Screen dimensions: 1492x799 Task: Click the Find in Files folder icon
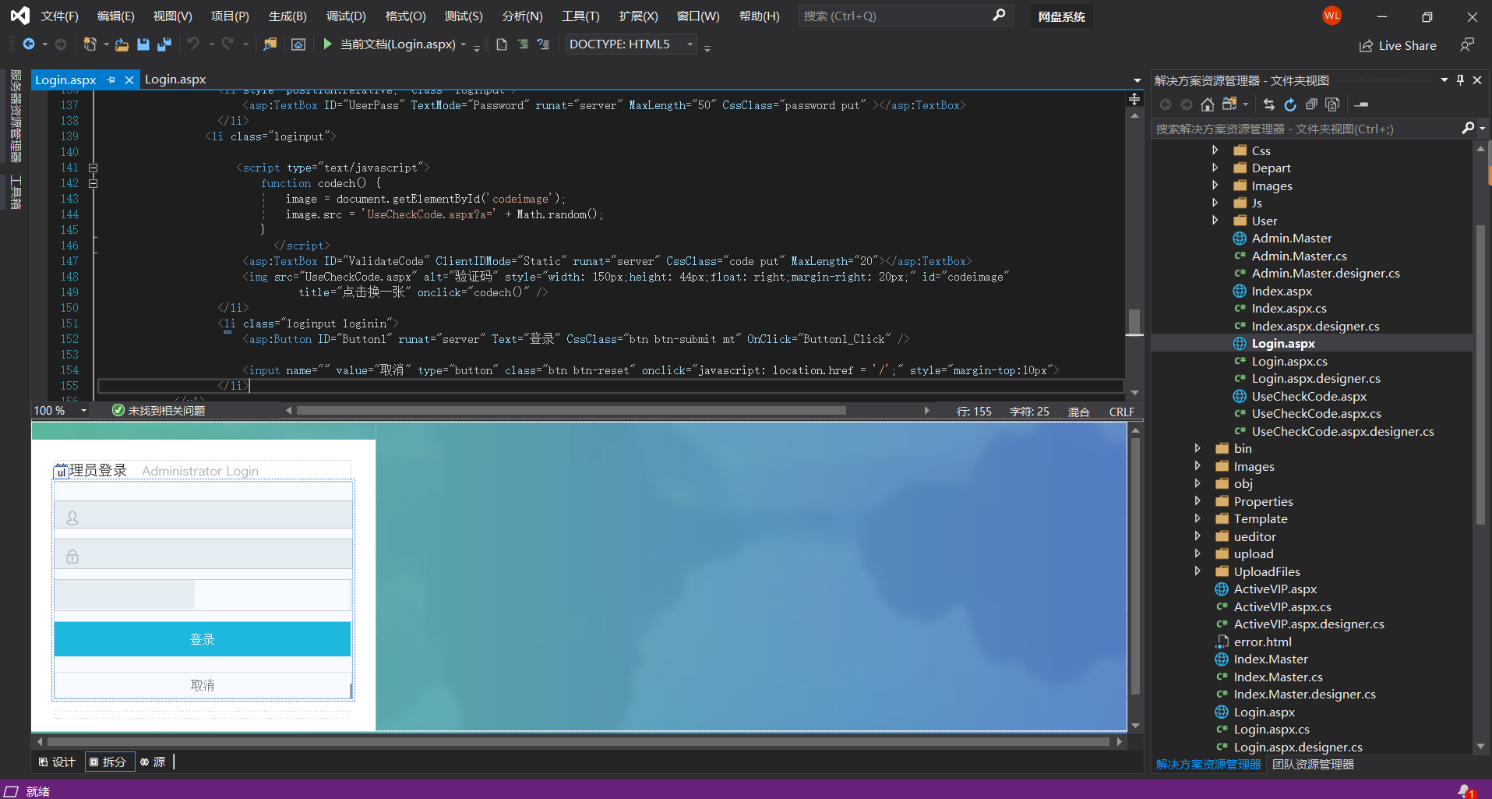(x=270, y=44)
